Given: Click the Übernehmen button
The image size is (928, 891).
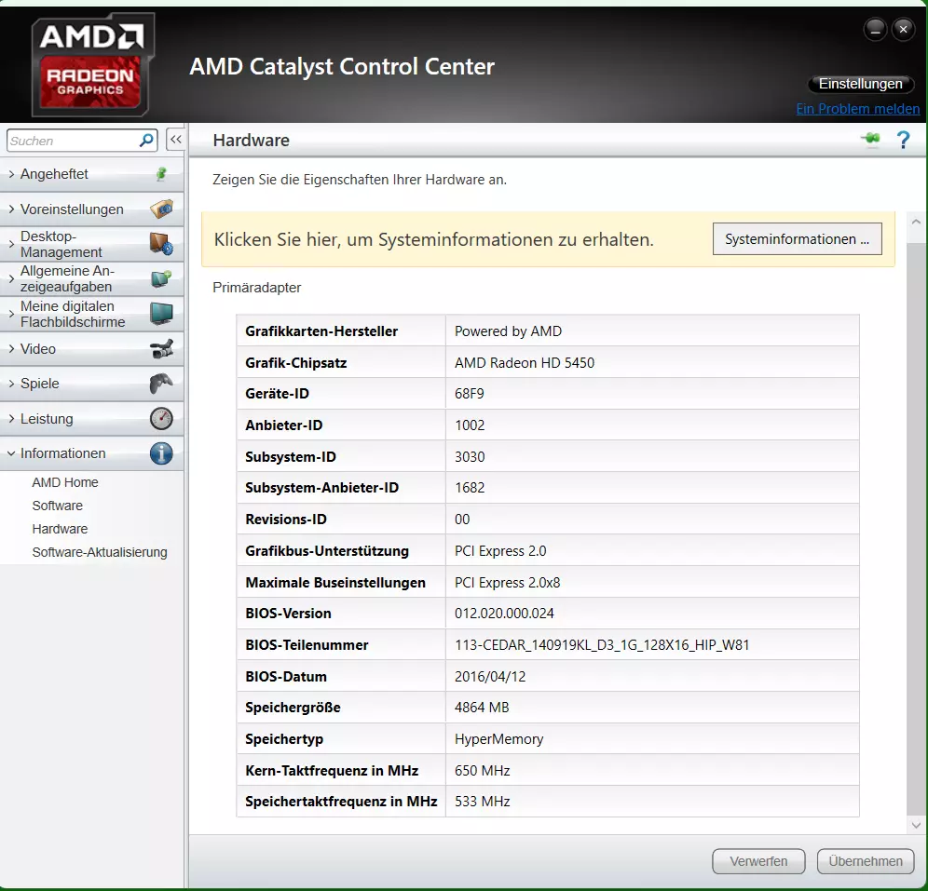Looking at the screenshot, I should [866, 861].
